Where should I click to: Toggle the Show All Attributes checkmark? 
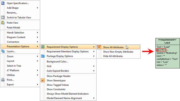coord(99,47)
